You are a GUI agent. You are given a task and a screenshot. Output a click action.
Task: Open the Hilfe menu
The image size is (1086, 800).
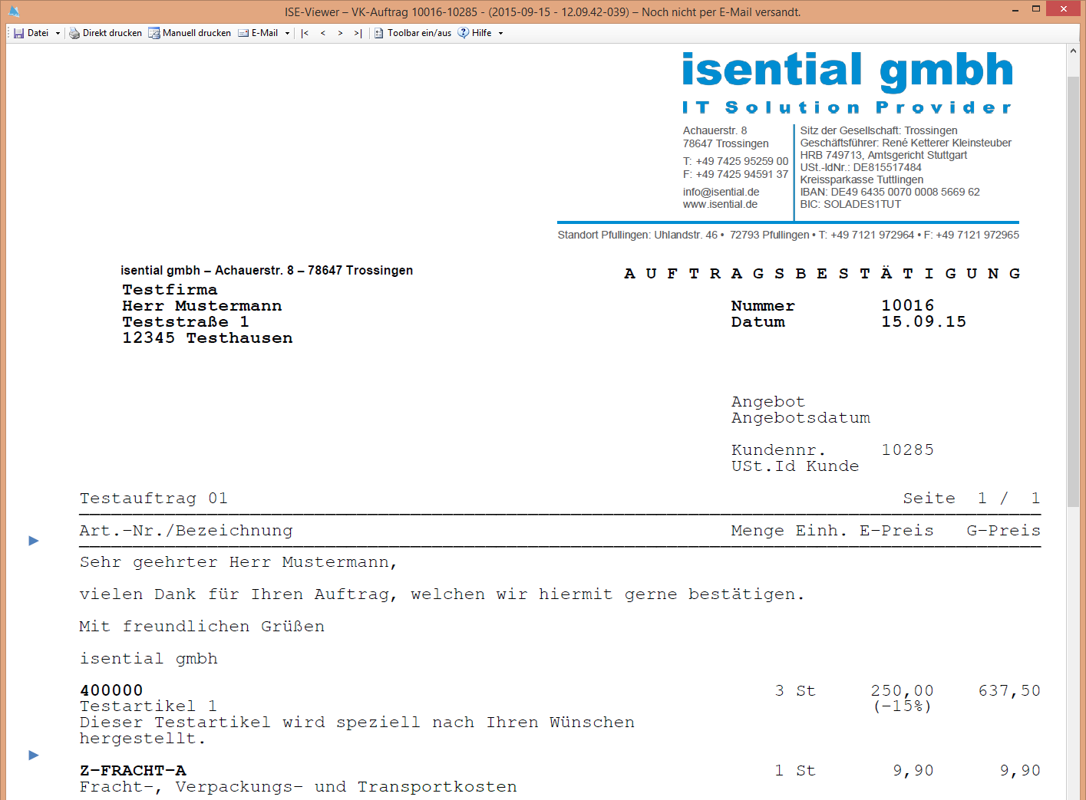[x=481, y=33]
